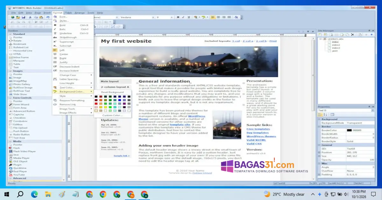Expand the Line Height submenu

[73, 83]
